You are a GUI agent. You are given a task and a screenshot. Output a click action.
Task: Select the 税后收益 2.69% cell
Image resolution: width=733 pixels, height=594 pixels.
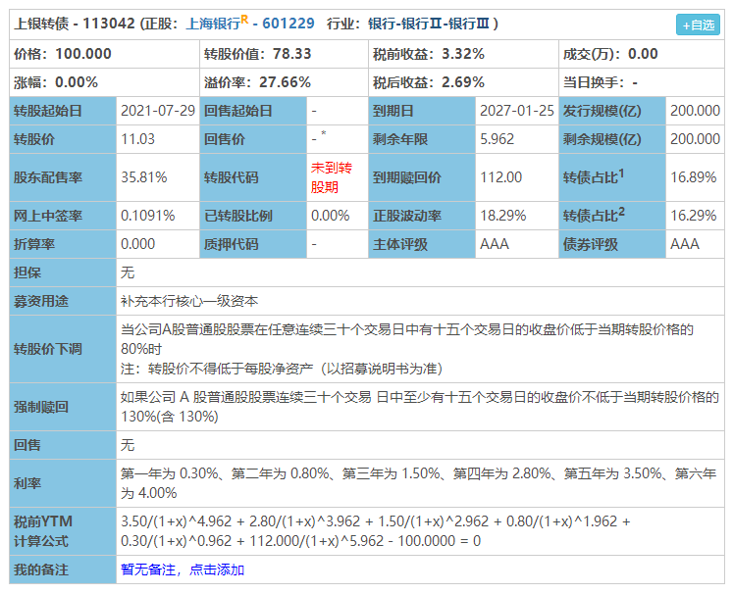[463, 82]
